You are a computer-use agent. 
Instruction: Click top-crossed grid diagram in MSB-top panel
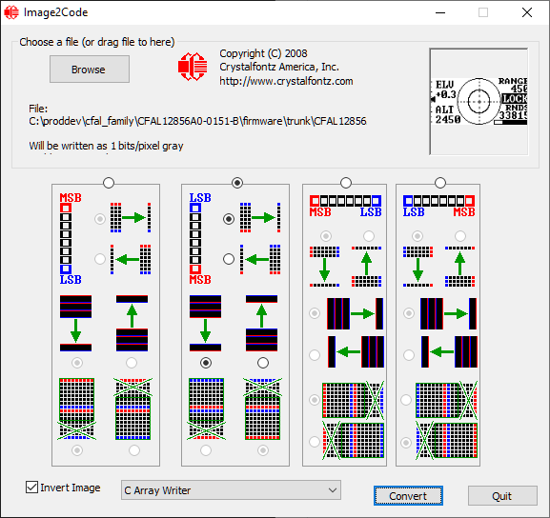tap(132, 408)
